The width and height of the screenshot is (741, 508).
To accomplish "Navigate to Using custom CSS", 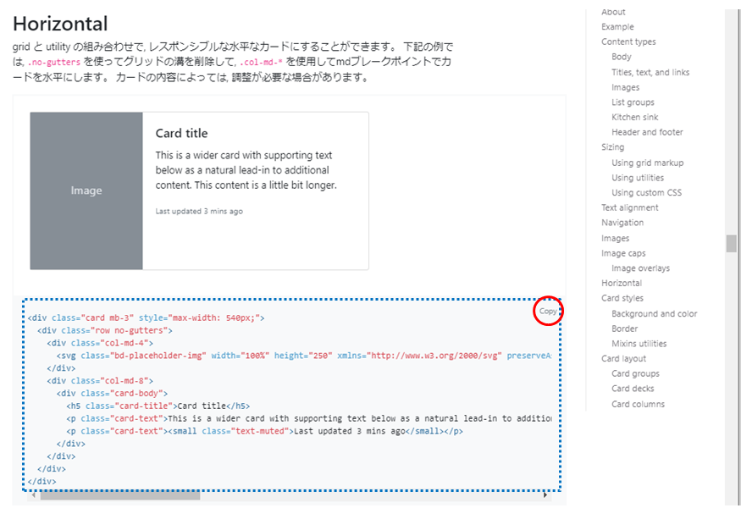I will point(646,193).
